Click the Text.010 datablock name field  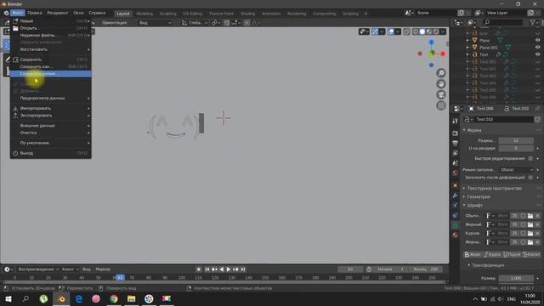click(504, 119)
